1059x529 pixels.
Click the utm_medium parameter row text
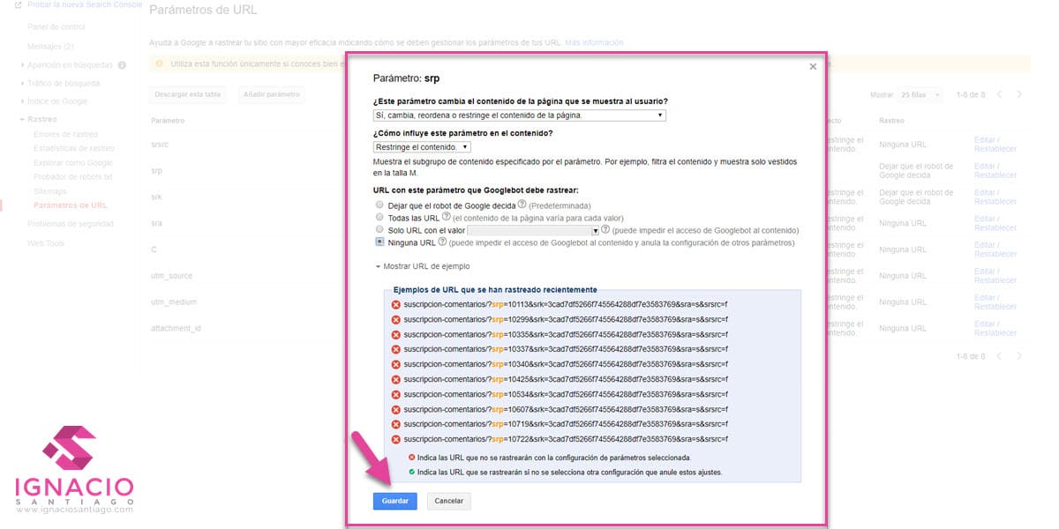click(x=173, y=302)
